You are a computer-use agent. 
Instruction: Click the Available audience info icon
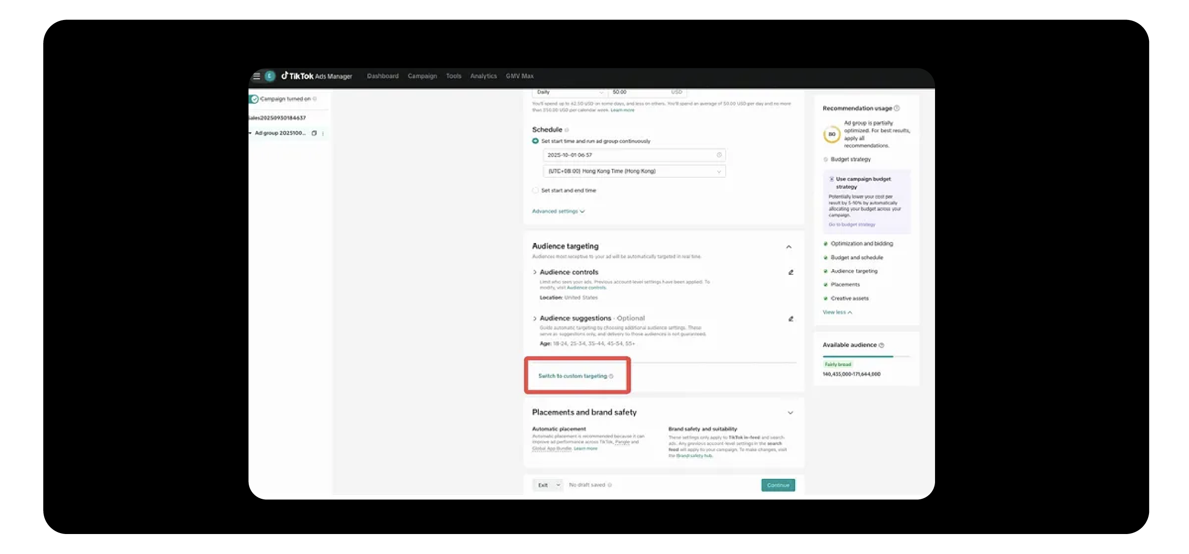click(x=881, y=345)
